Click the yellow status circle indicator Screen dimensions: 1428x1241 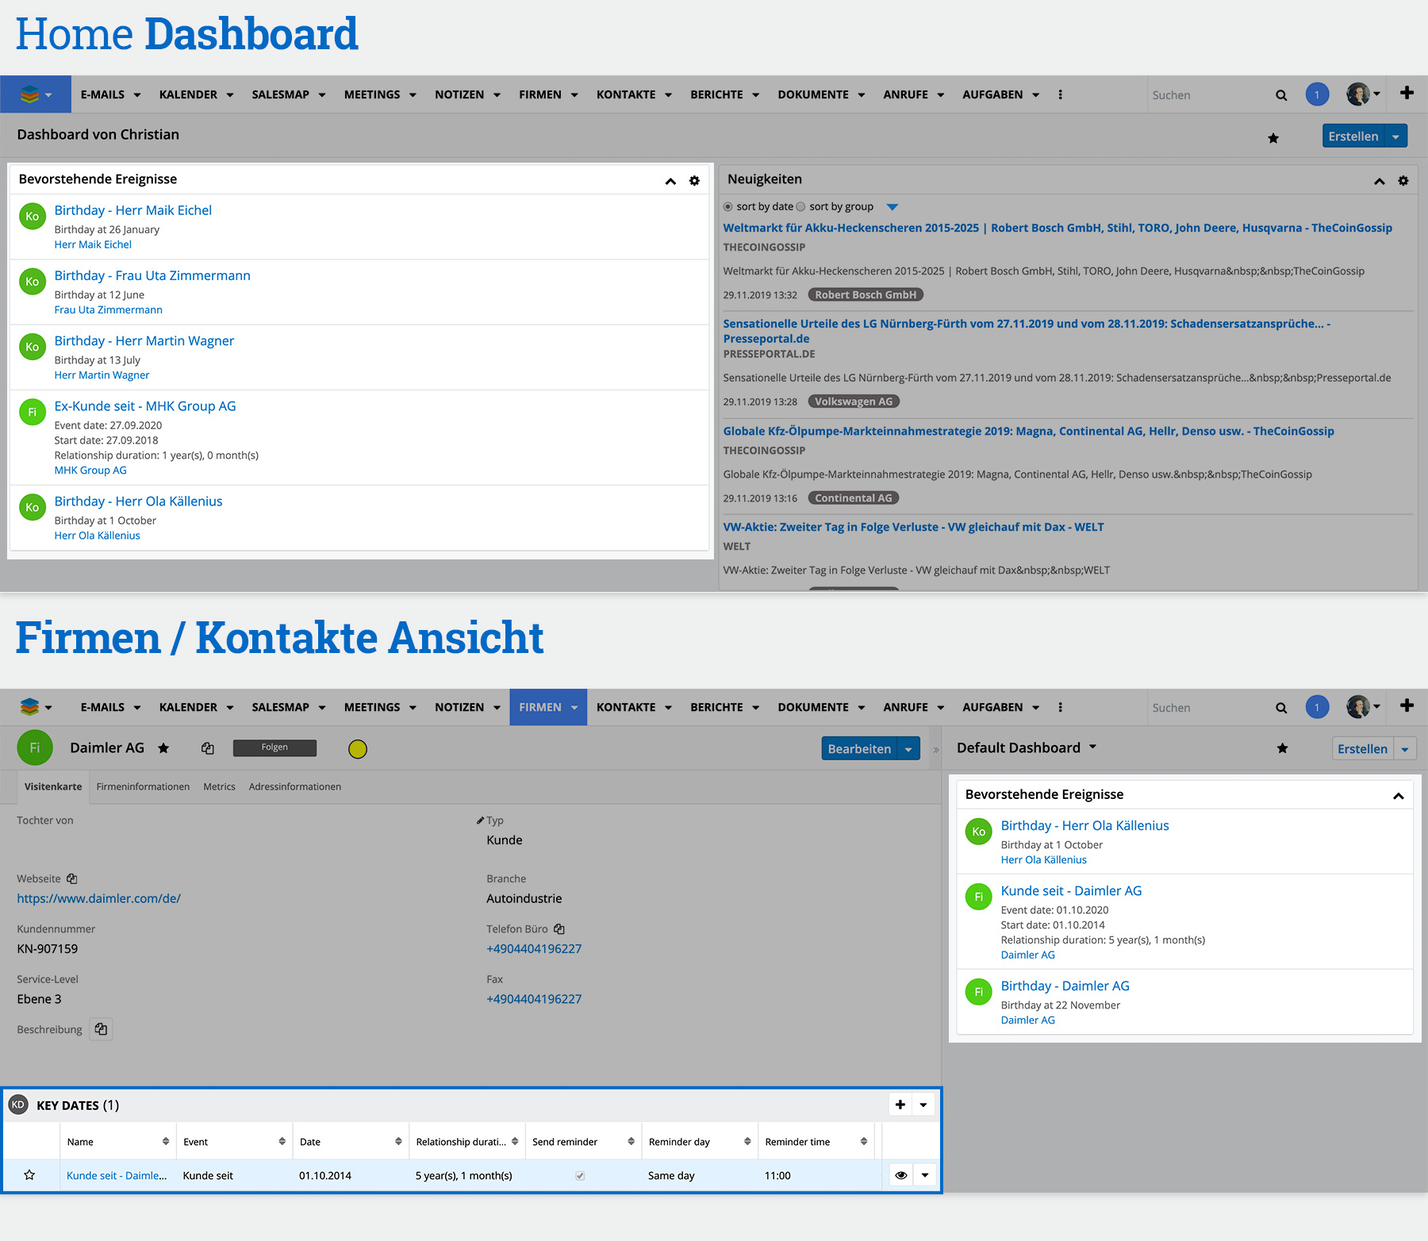click(x=358, y=748)
